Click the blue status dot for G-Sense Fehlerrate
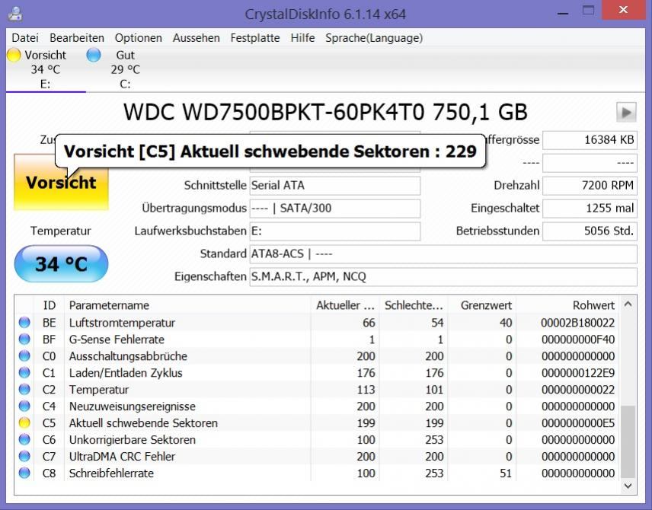This screenshot has height=510, width=652. pyautogui.click(x=24, y=339)
